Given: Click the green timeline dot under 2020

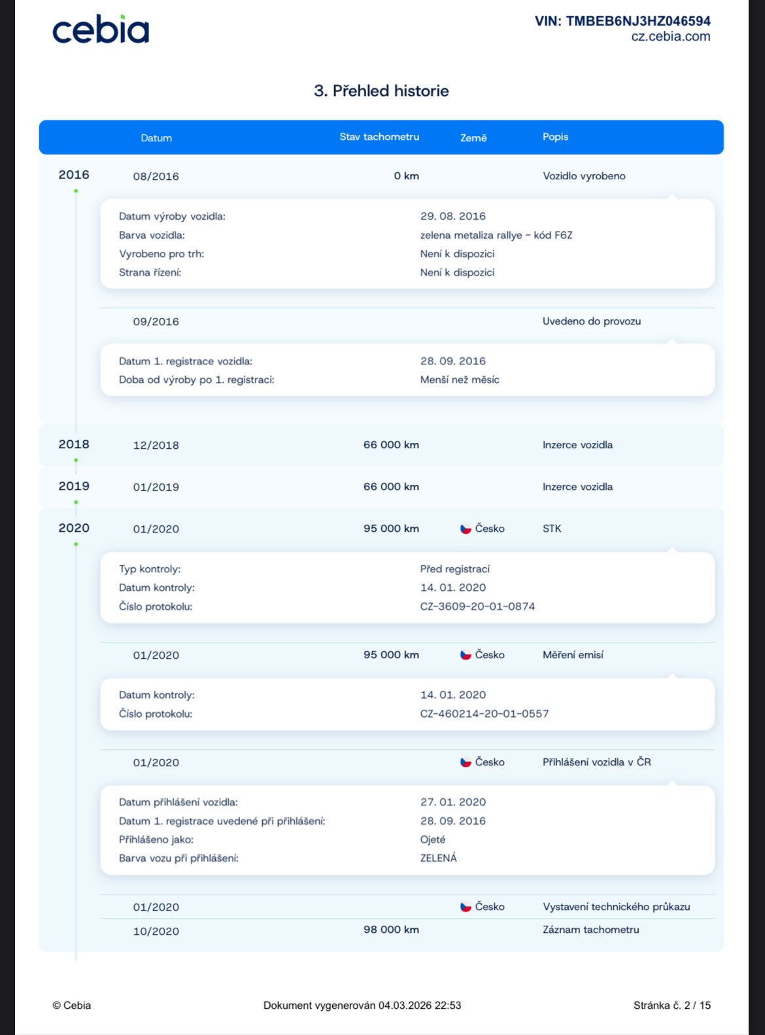Looking at the screenshot, I should (76, 544).
